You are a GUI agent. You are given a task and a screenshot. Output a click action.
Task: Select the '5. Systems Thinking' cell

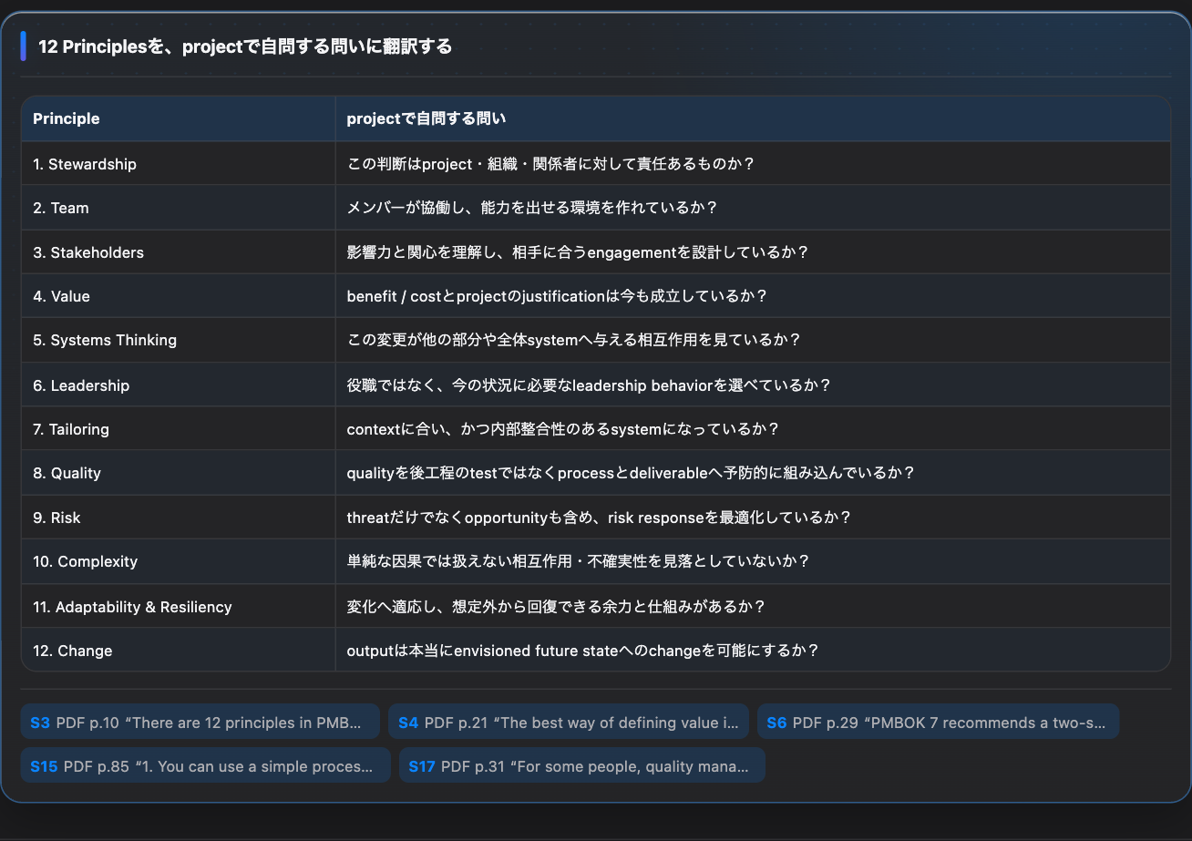[x=179, y=340]
